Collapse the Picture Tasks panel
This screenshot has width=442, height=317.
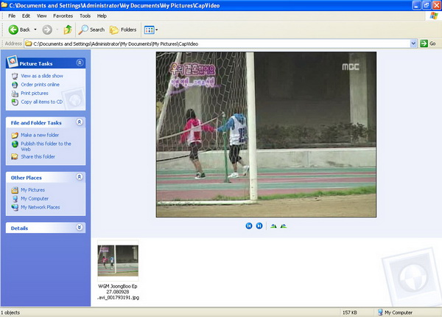(x=80, y=63)
